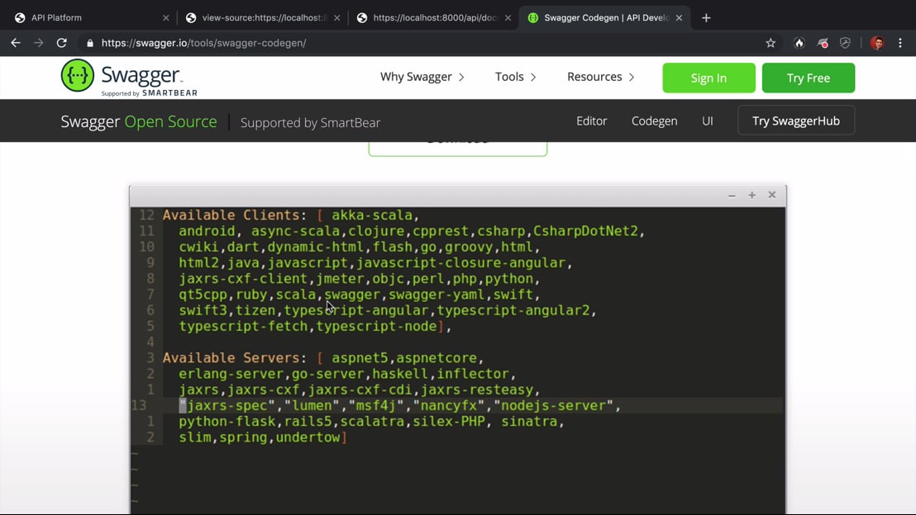Click "typescript-fetch" in the terminal
Screen dimensions: 916x515
[243, 326]
